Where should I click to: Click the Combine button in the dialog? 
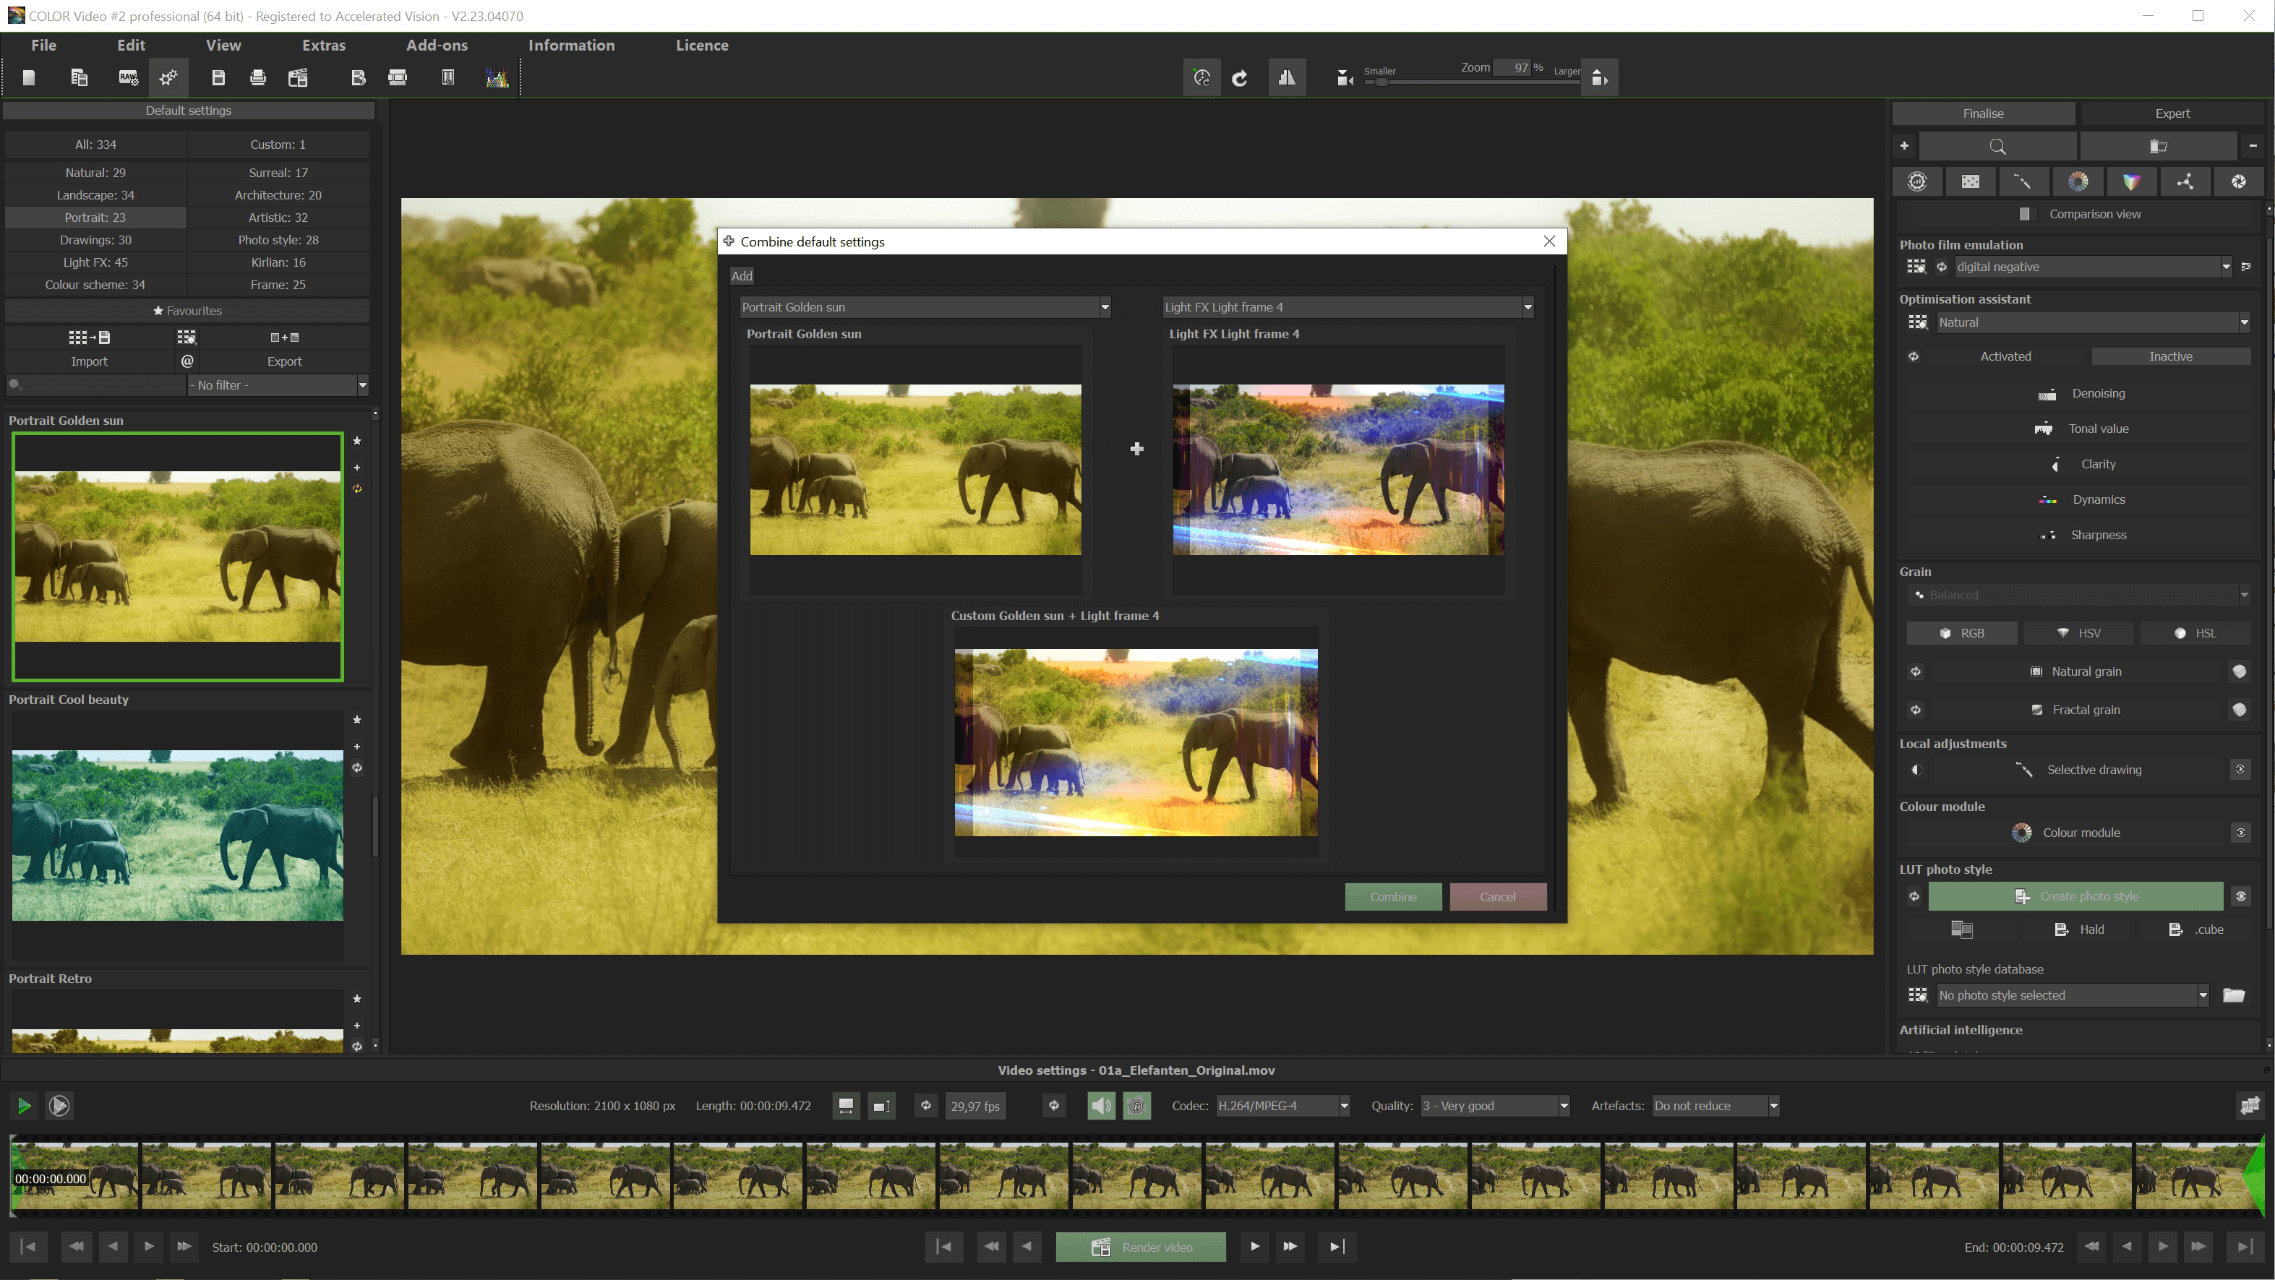(x=1393, y=897)
